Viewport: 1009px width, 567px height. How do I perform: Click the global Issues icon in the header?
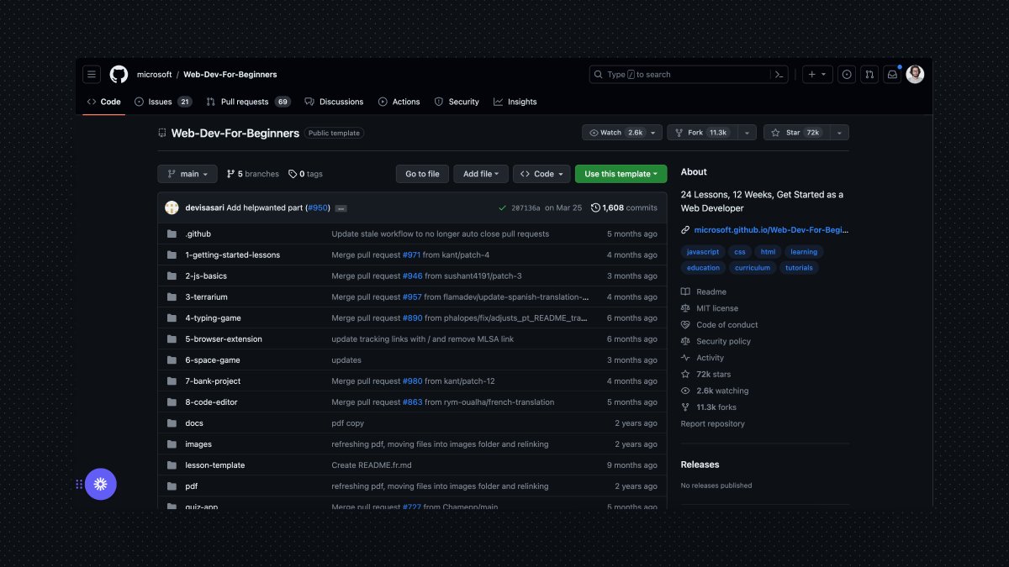pyautogui.click(x=847, y=74)
